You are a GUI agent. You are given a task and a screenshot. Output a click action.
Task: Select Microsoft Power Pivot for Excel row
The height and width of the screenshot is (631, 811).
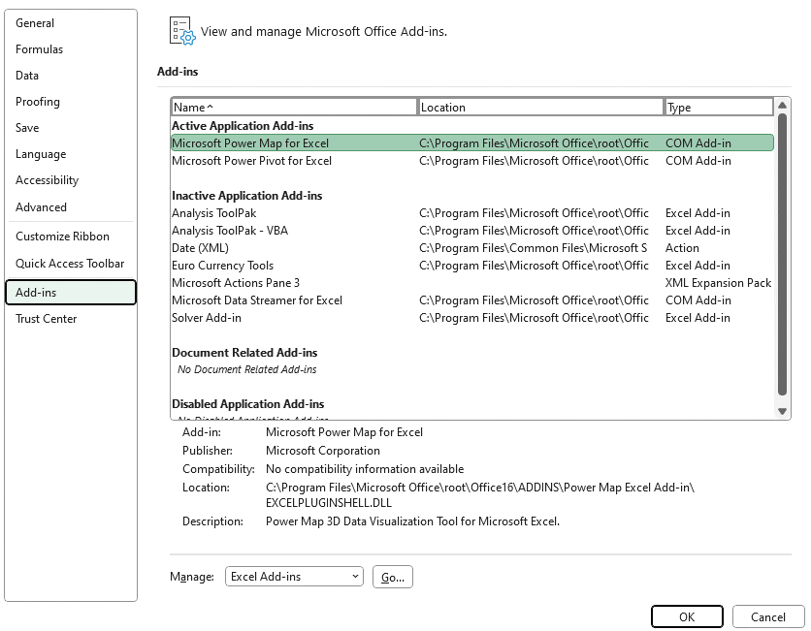coord(472,161)
